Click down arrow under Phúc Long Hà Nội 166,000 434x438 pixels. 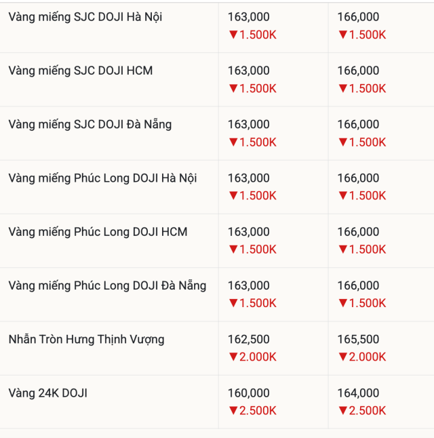343,196
